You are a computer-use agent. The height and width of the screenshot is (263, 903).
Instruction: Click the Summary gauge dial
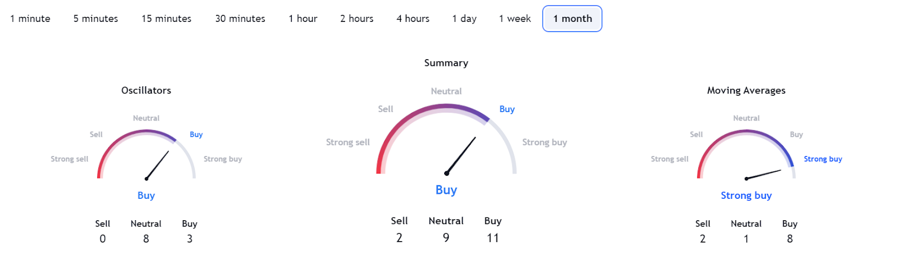[x=446, y=140]
